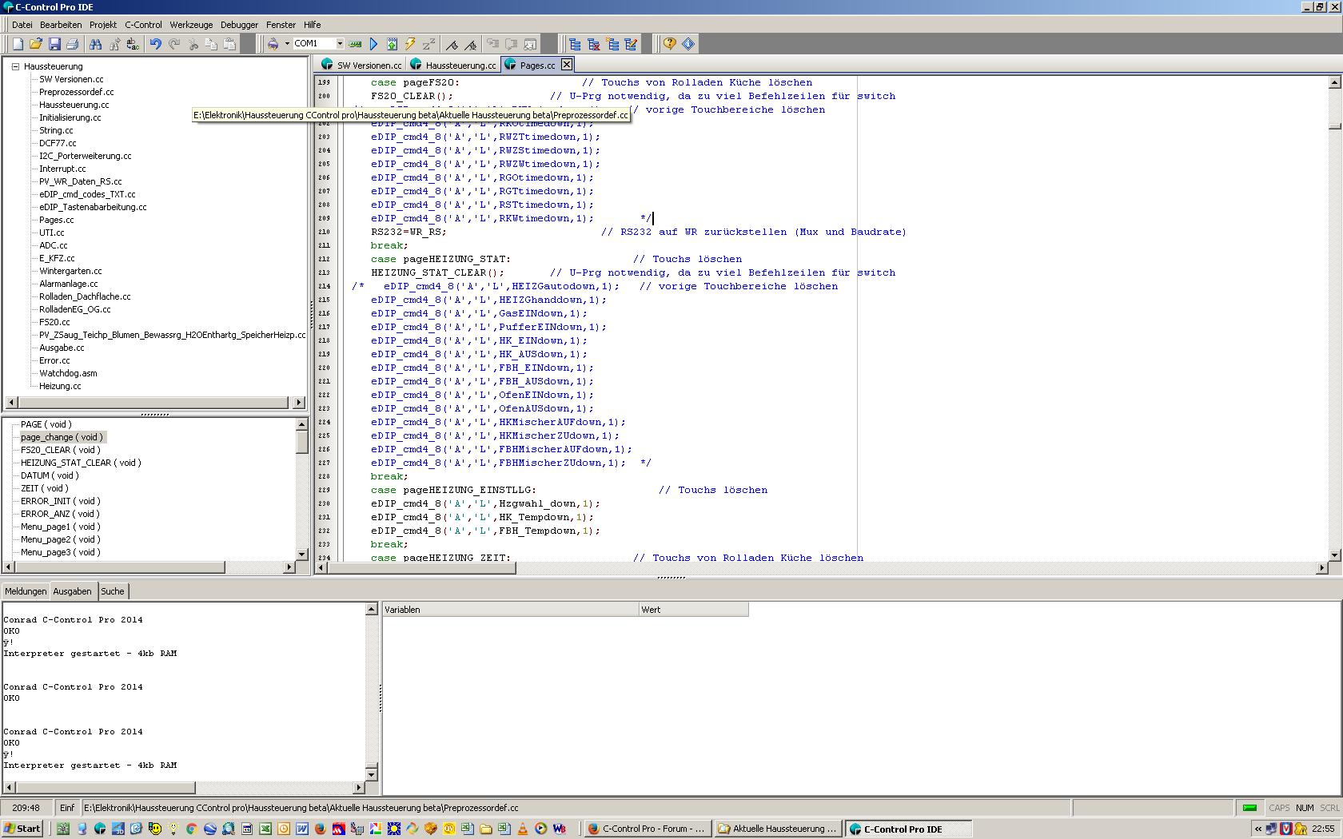Click the Open folder toolbar icon
Viewport: 1343px width, 839px height.
click(x=36, y=44)
